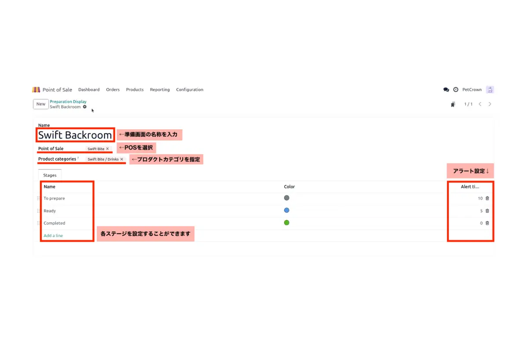Click the Add a line link

point(53,236)
